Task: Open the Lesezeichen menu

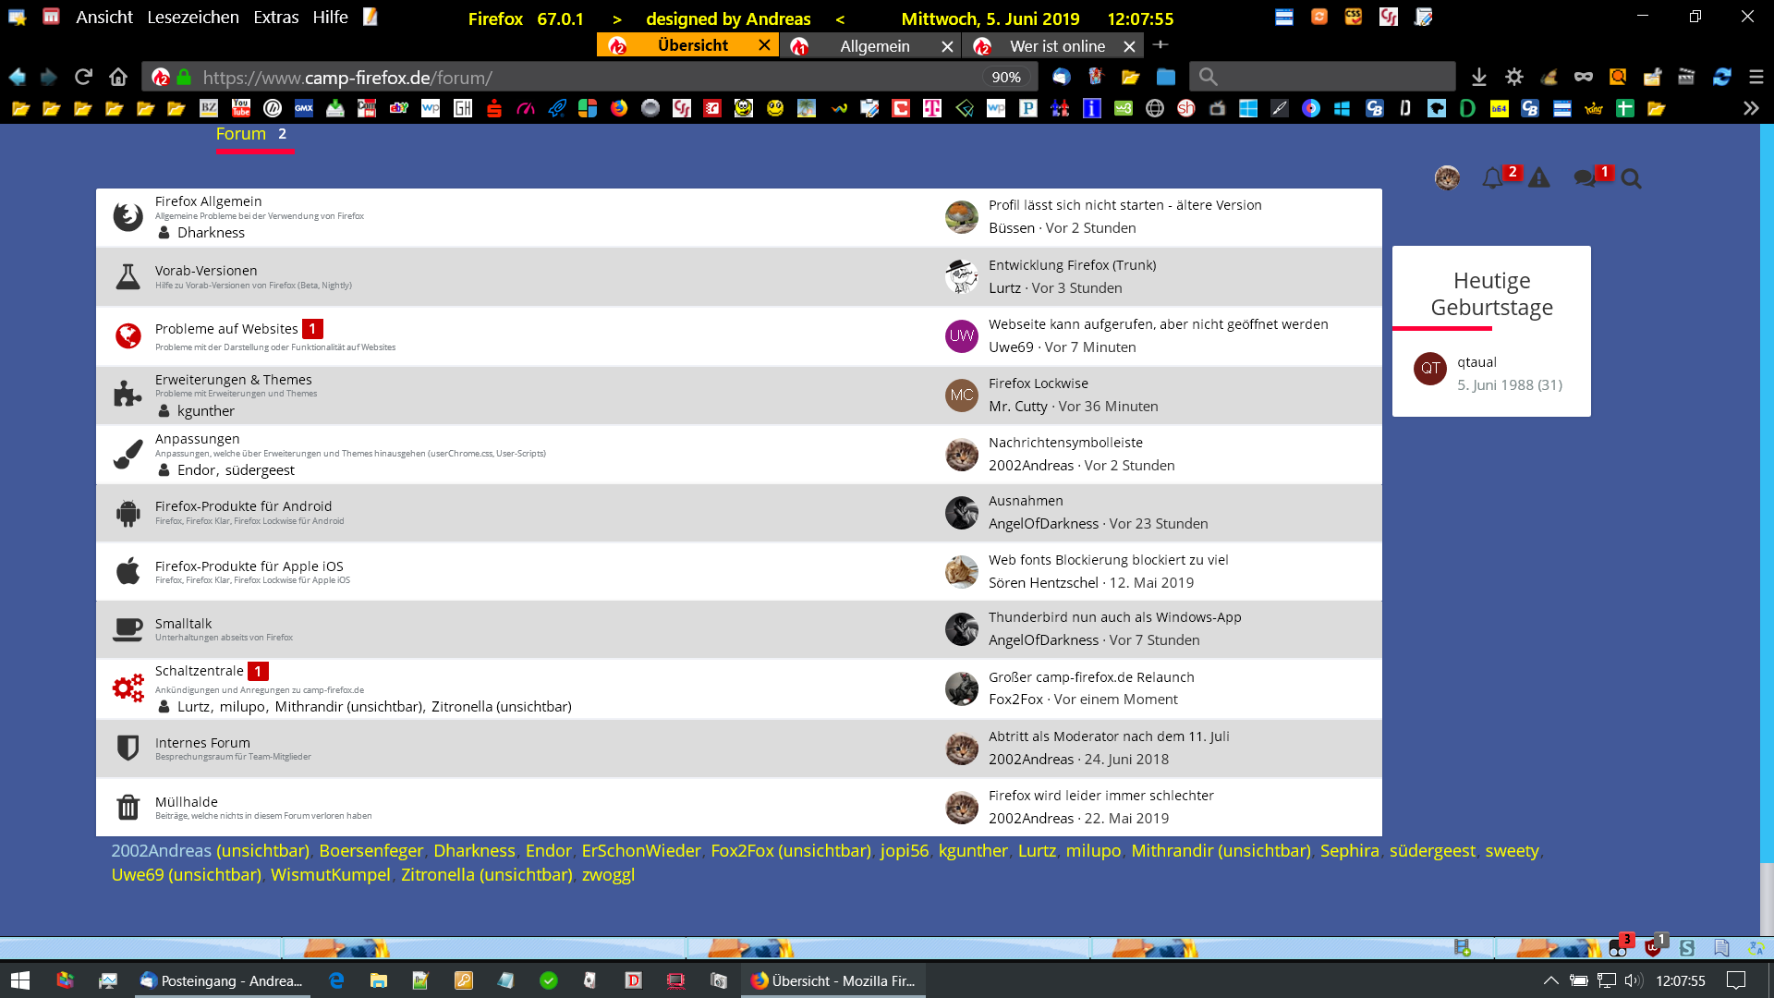Action: pyautogui.click(x=192, y=18)
